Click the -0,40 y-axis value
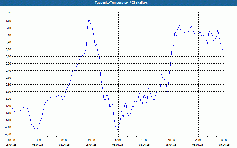 (x=8, y=71)
